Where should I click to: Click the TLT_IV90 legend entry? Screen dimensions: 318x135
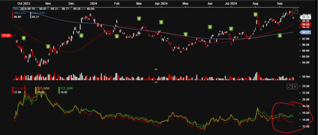[66, 88]
